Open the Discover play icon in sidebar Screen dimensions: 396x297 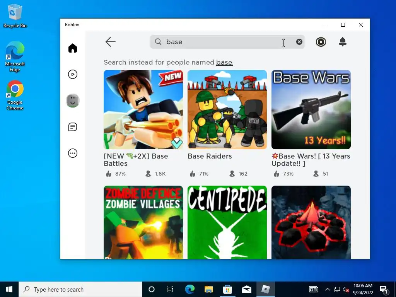click(73, 74)
